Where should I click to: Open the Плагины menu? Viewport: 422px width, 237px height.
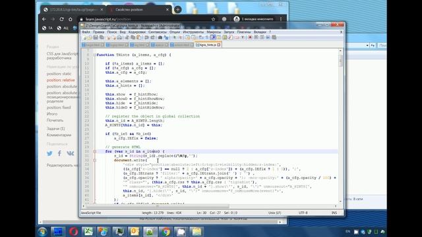[x=244, y=32]
